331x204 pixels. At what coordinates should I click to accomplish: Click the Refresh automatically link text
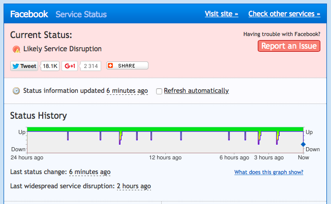pos(196,91)
